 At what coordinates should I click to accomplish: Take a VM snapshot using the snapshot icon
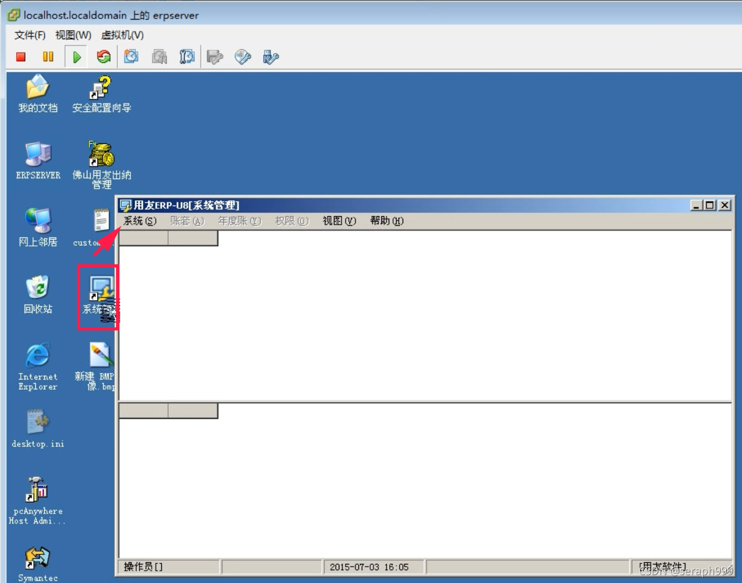coord(132,57)
